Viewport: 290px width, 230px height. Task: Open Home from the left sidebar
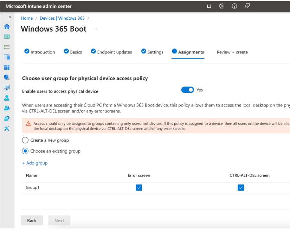coord(7,27)
